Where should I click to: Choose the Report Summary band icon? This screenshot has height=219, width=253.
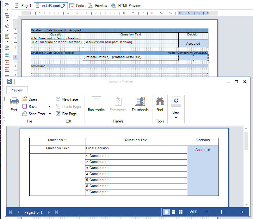(7, 55)
